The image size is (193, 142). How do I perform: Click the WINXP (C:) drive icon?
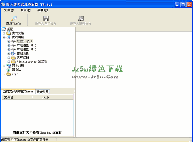(13, 41)
